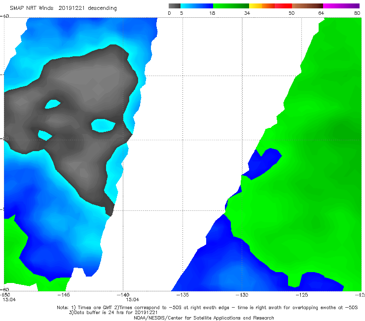
Task: Click the '15:04' time beside '-140'
Action: pyautogui.click(x=133, y=300)
